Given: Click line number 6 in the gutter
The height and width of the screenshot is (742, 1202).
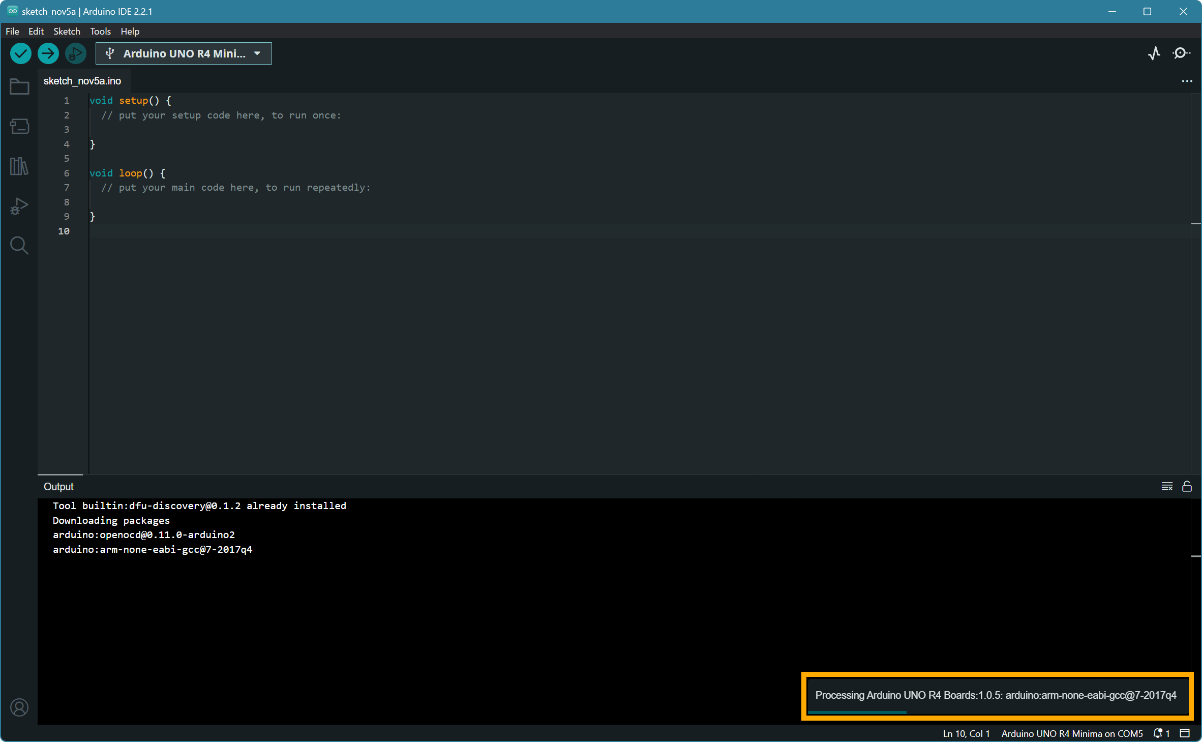Looking at the screenshot, I should [x=67, y=173].
